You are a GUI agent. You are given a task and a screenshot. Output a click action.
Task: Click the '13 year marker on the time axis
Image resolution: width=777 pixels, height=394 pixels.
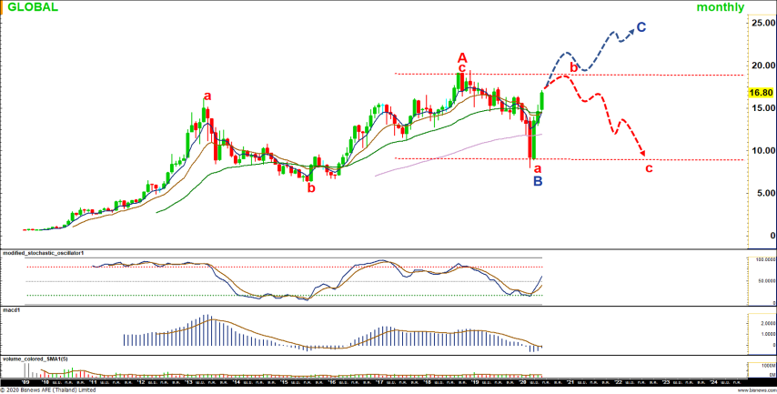(187, 382)
